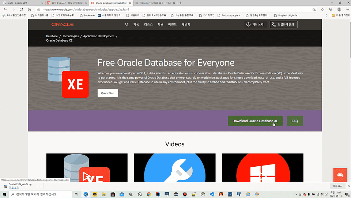Viewport: 351px width, 198px height.
Task: Play the Windows logo video thumbnail
Action: point(263,168)
